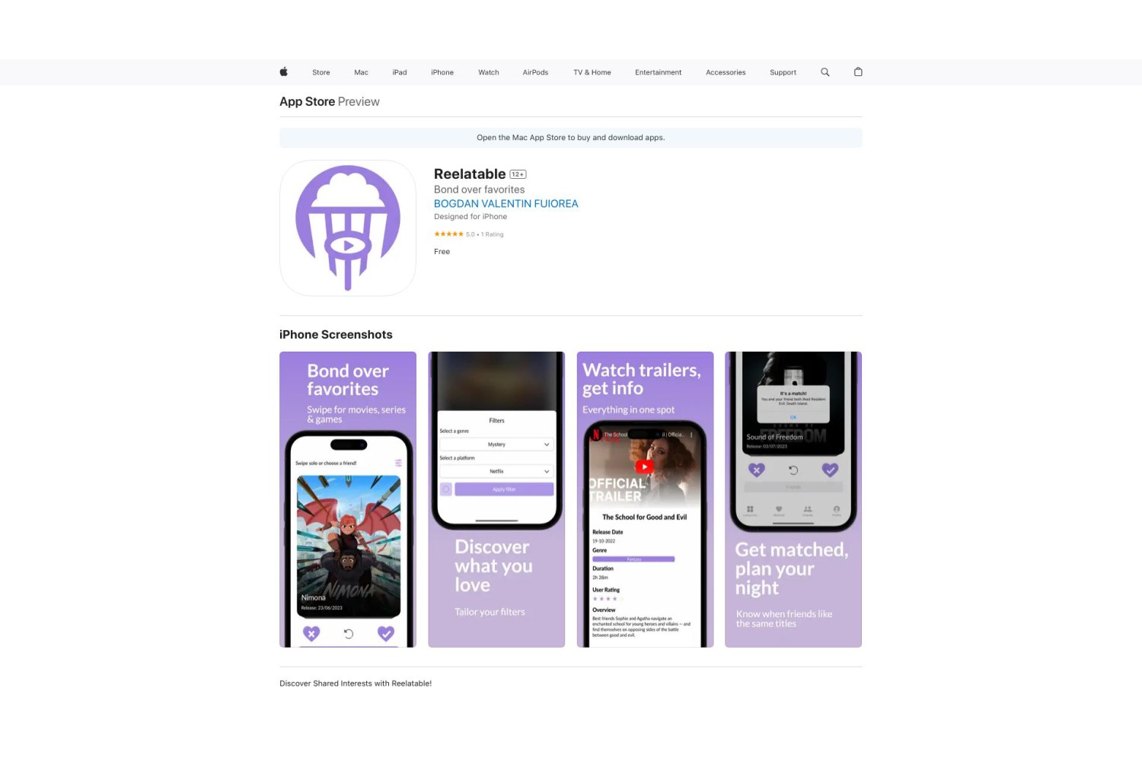Open the iPad menu item

coord(400,72)
